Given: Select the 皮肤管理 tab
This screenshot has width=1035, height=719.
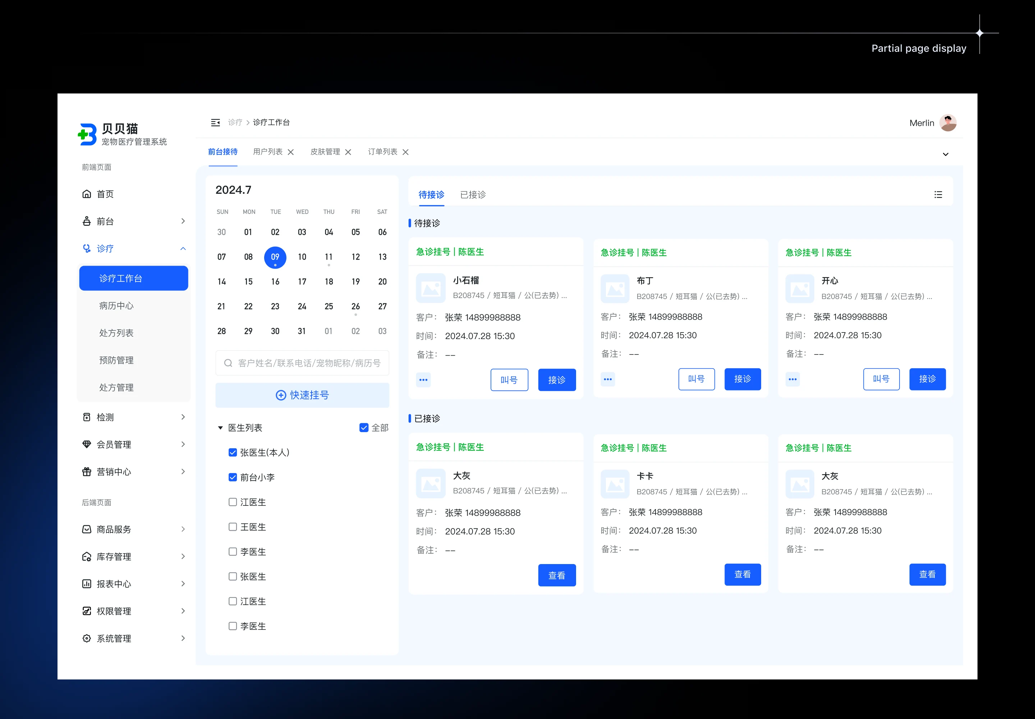Looking at the screenshot, I should tap(325, 152).
